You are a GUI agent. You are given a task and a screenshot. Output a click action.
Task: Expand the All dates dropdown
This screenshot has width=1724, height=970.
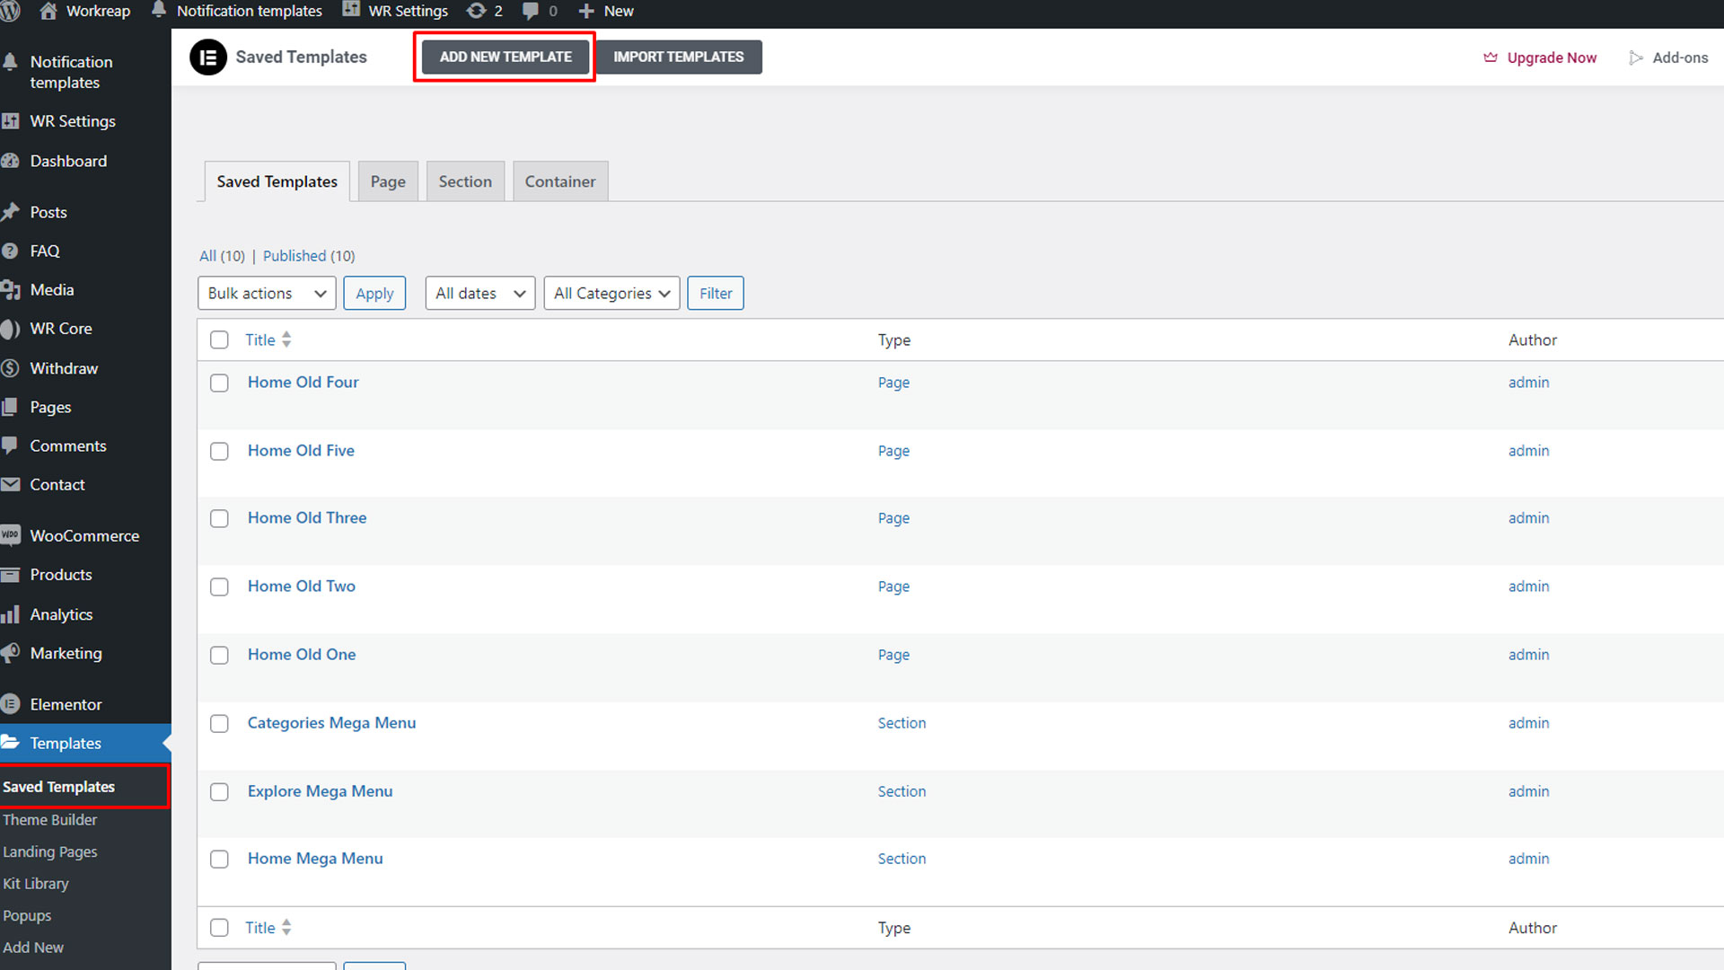(480, 294)
